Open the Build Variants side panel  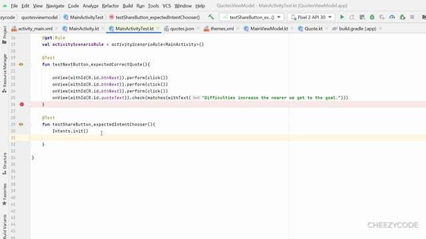5,226
